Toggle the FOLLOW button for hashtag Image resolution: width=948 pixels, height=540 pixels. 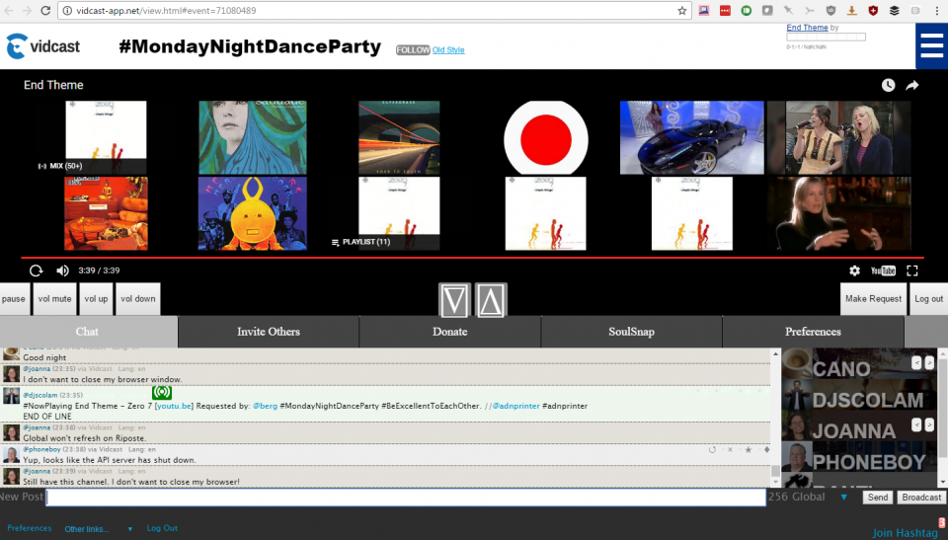[x=413, y=50]
